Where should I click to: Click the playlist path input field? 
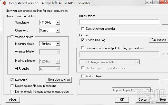click(119, 82)
